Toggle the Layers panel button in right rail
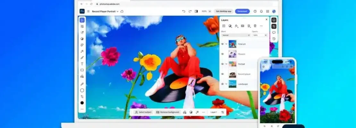 (274, 20)
